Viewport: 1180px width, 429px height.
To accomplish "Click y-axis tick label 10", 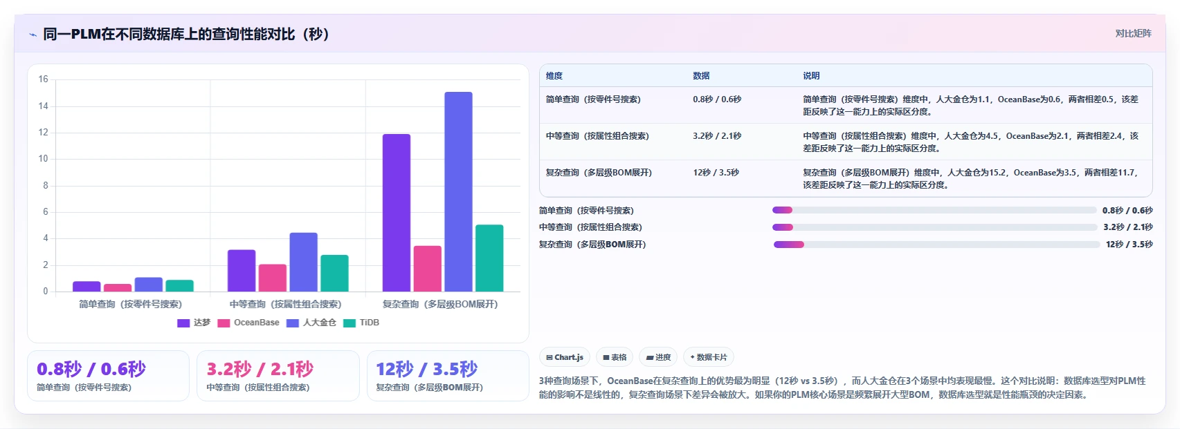I will point(43,159).
